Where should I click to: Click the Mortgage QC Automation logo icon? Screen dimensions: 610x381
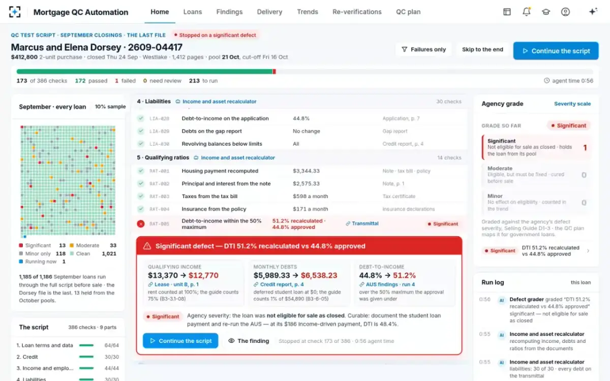(15, 12)
